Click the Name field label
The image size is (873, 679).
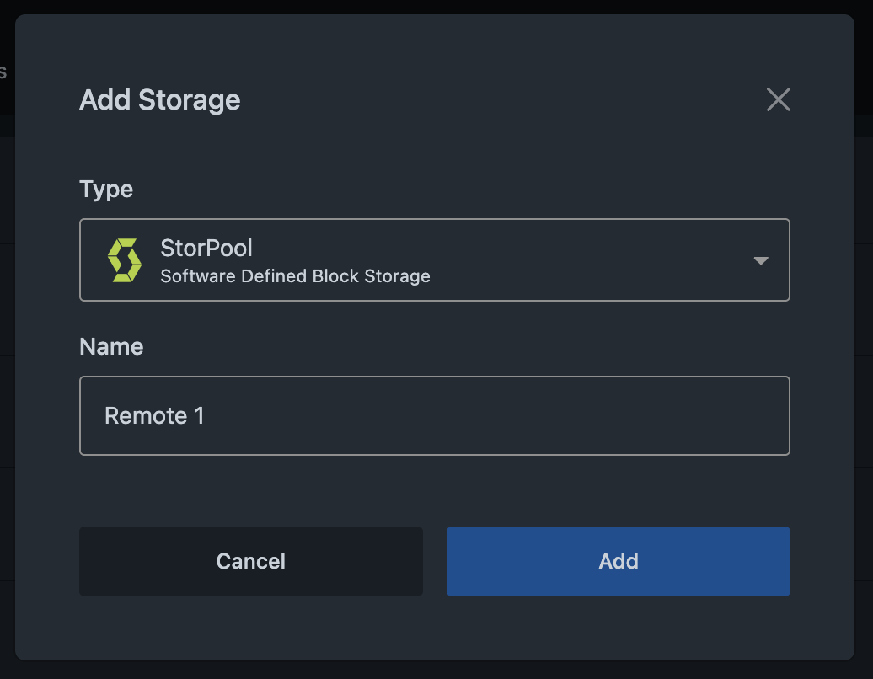point(111,347)
